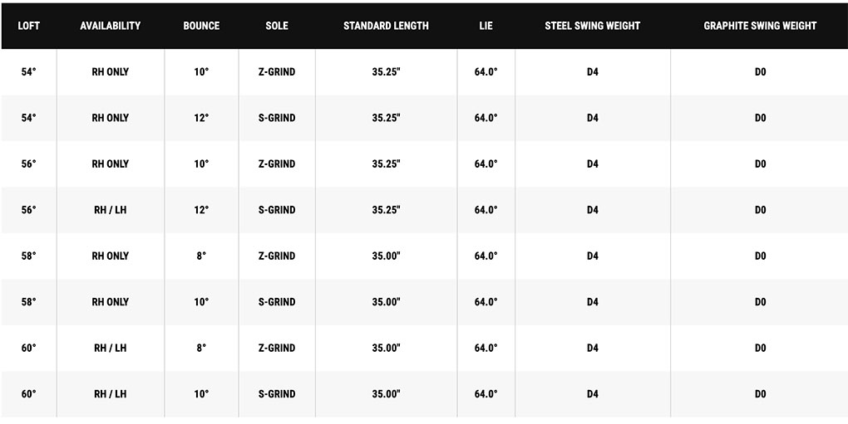Click D4 steel weight in the first row

click(592, 72)
